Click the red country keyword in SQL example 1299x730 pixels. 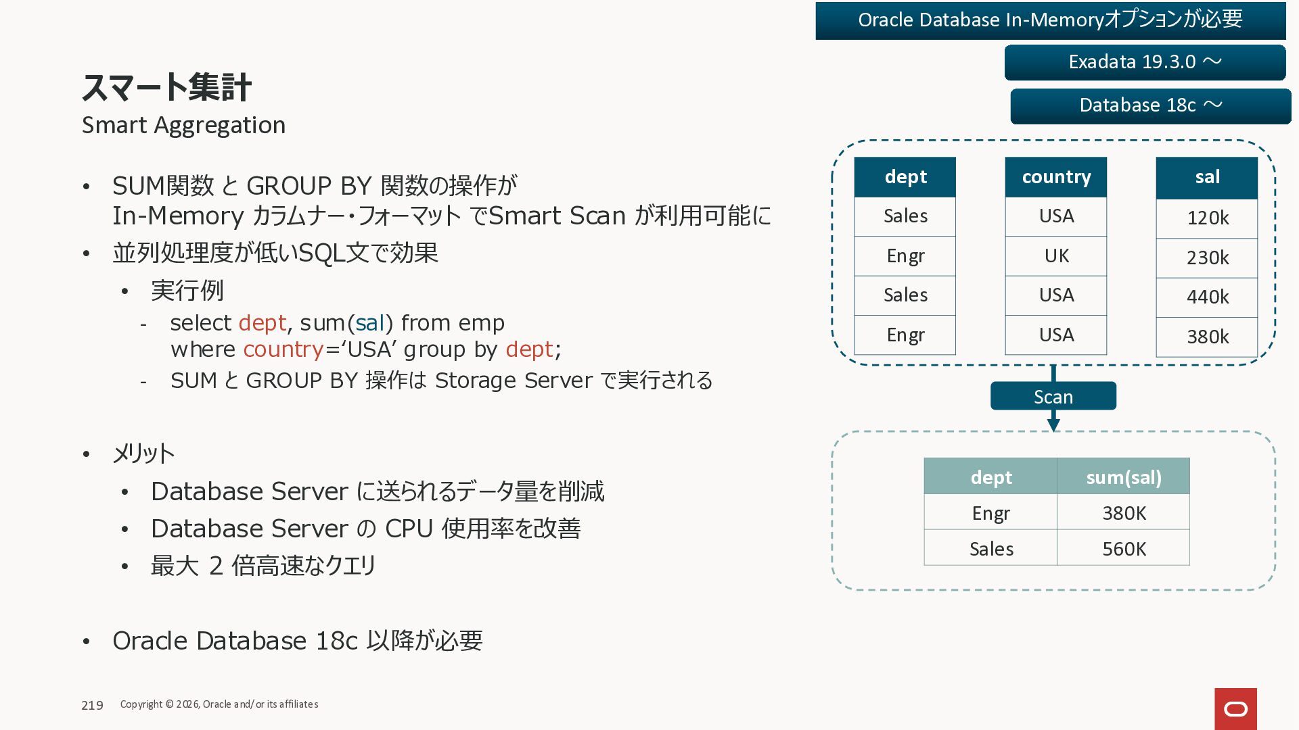tap(283, 349)
